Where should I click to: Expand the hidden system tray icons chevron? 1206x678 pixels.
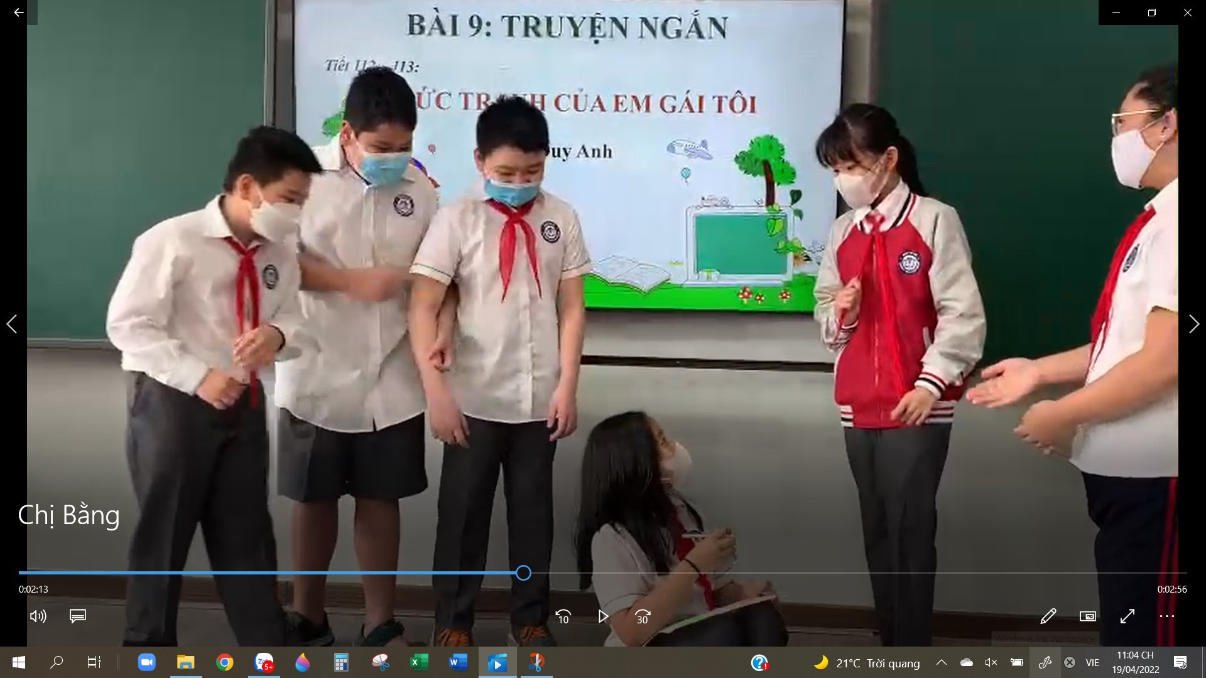[941, 662]
